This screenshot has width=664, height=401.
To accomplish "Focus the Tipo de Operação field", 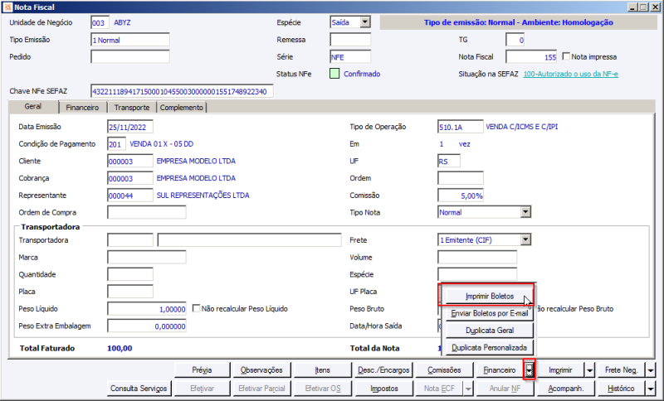I will point(461,127).
